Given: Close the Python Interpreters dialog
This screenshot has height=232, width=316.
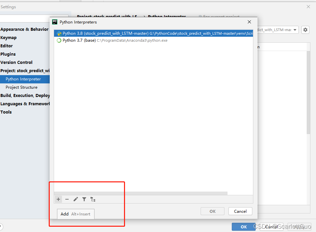Looking at the screenshot, I should (249, 22).
